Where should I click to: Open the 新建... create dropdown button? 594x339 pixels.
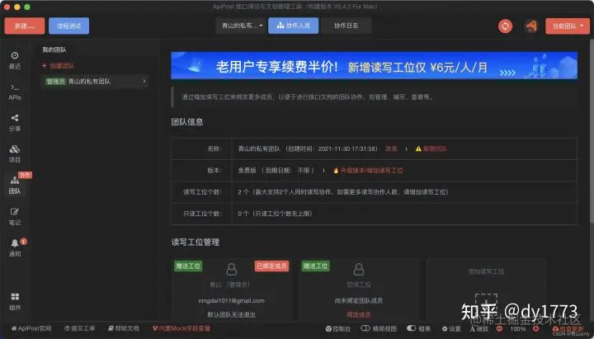click(25, 26)
